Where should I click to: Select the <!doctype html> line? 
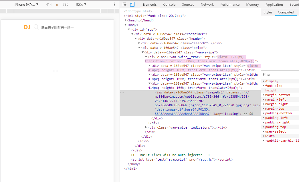(x=138, y=11)
